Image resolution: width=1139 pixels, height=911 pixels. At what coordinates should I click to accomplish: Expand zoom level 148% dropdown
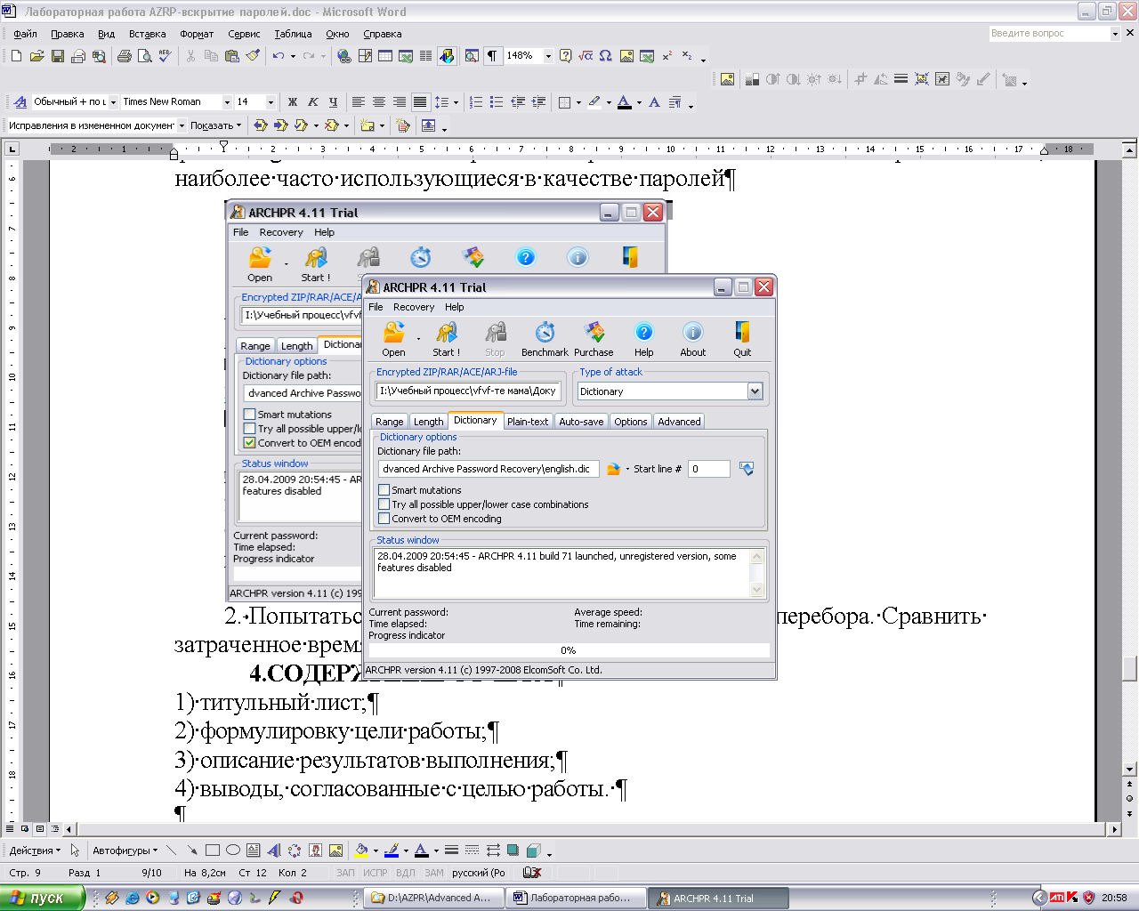(548, 56)
